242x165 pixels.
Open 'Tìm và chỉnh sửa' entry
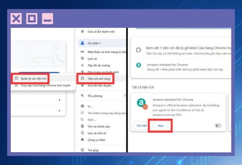[x=99, y=126]
